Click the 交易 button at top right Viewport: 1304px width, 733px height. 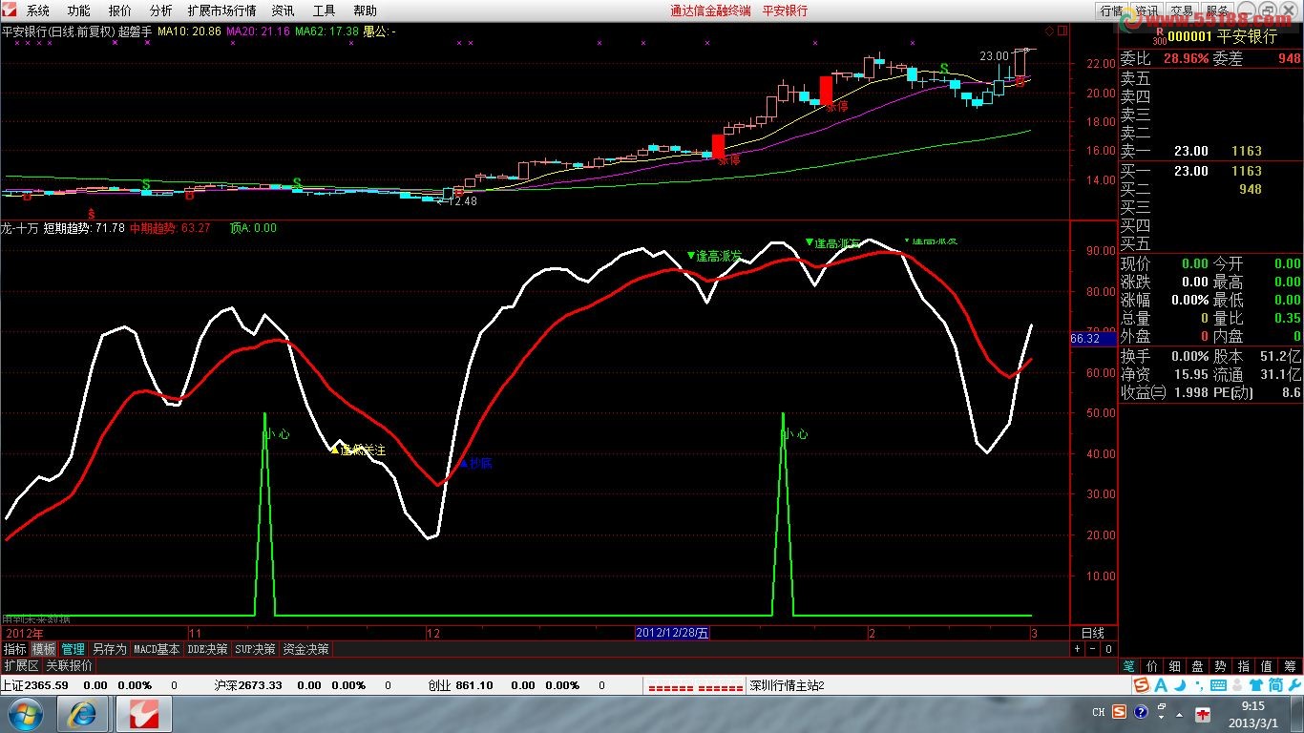point(1182,10)
